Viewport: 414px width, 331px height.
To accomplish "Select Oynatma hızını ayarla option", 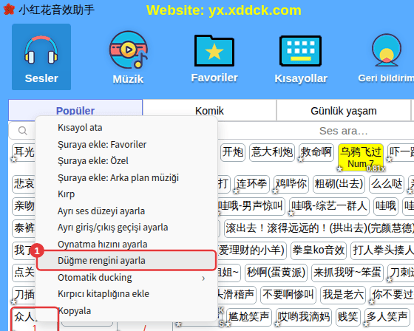I will tap(103, 245).
